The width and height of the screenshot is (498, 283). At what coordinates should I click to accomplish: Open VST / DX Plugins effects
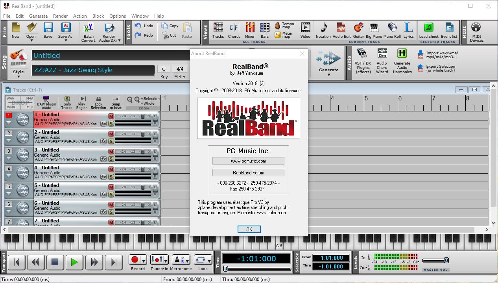362,54
